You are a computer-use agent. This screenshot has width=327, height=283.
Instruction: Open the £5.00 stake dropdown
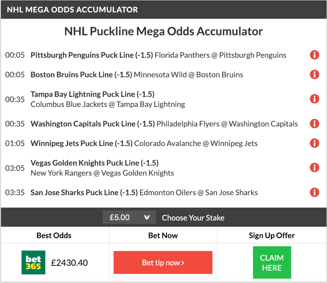tap(129, 217)
